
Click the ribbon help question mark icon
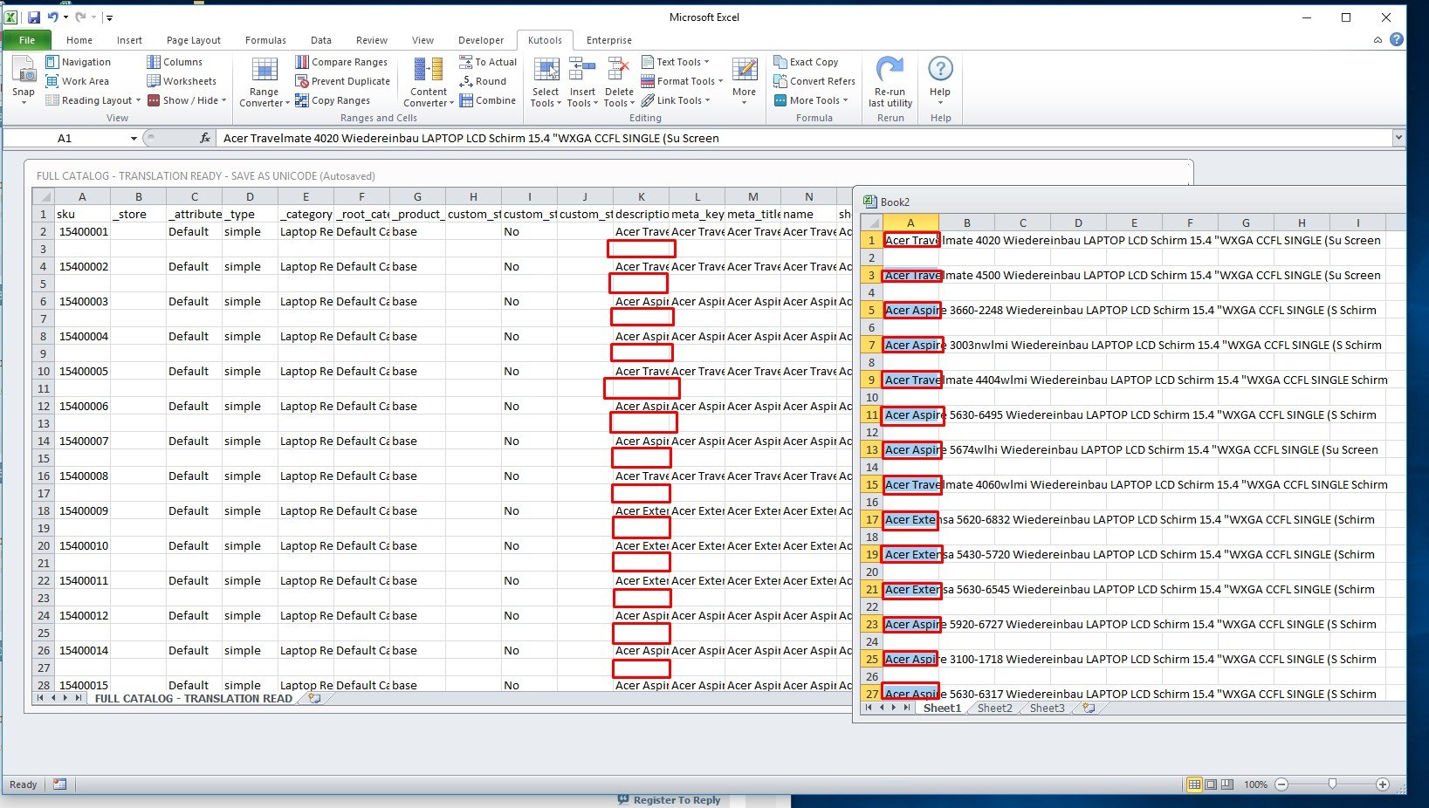pos(1397,39)
